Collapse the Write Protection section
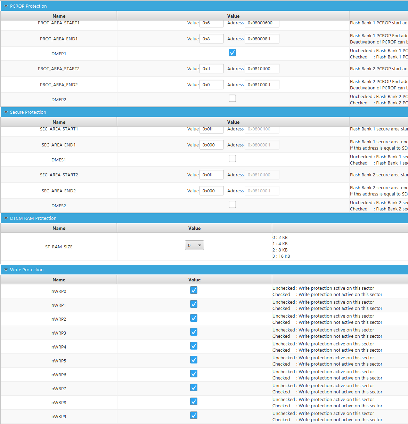Screen dimensions: 408x424 coord(6,270)
